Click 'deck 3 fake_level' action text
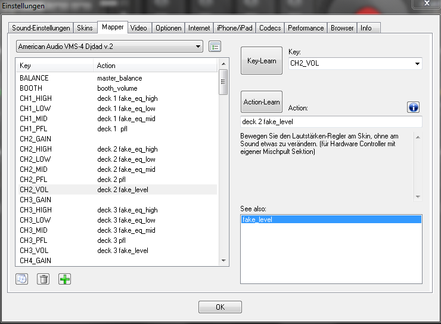 point(123,250)
